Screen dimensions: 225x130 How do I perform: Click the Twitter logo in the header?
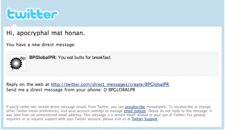[32, 14]
